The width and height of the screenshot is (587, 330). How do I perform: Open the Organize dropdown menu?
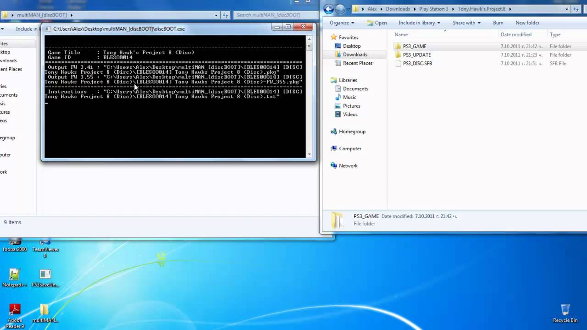click(x=342, y=23)
